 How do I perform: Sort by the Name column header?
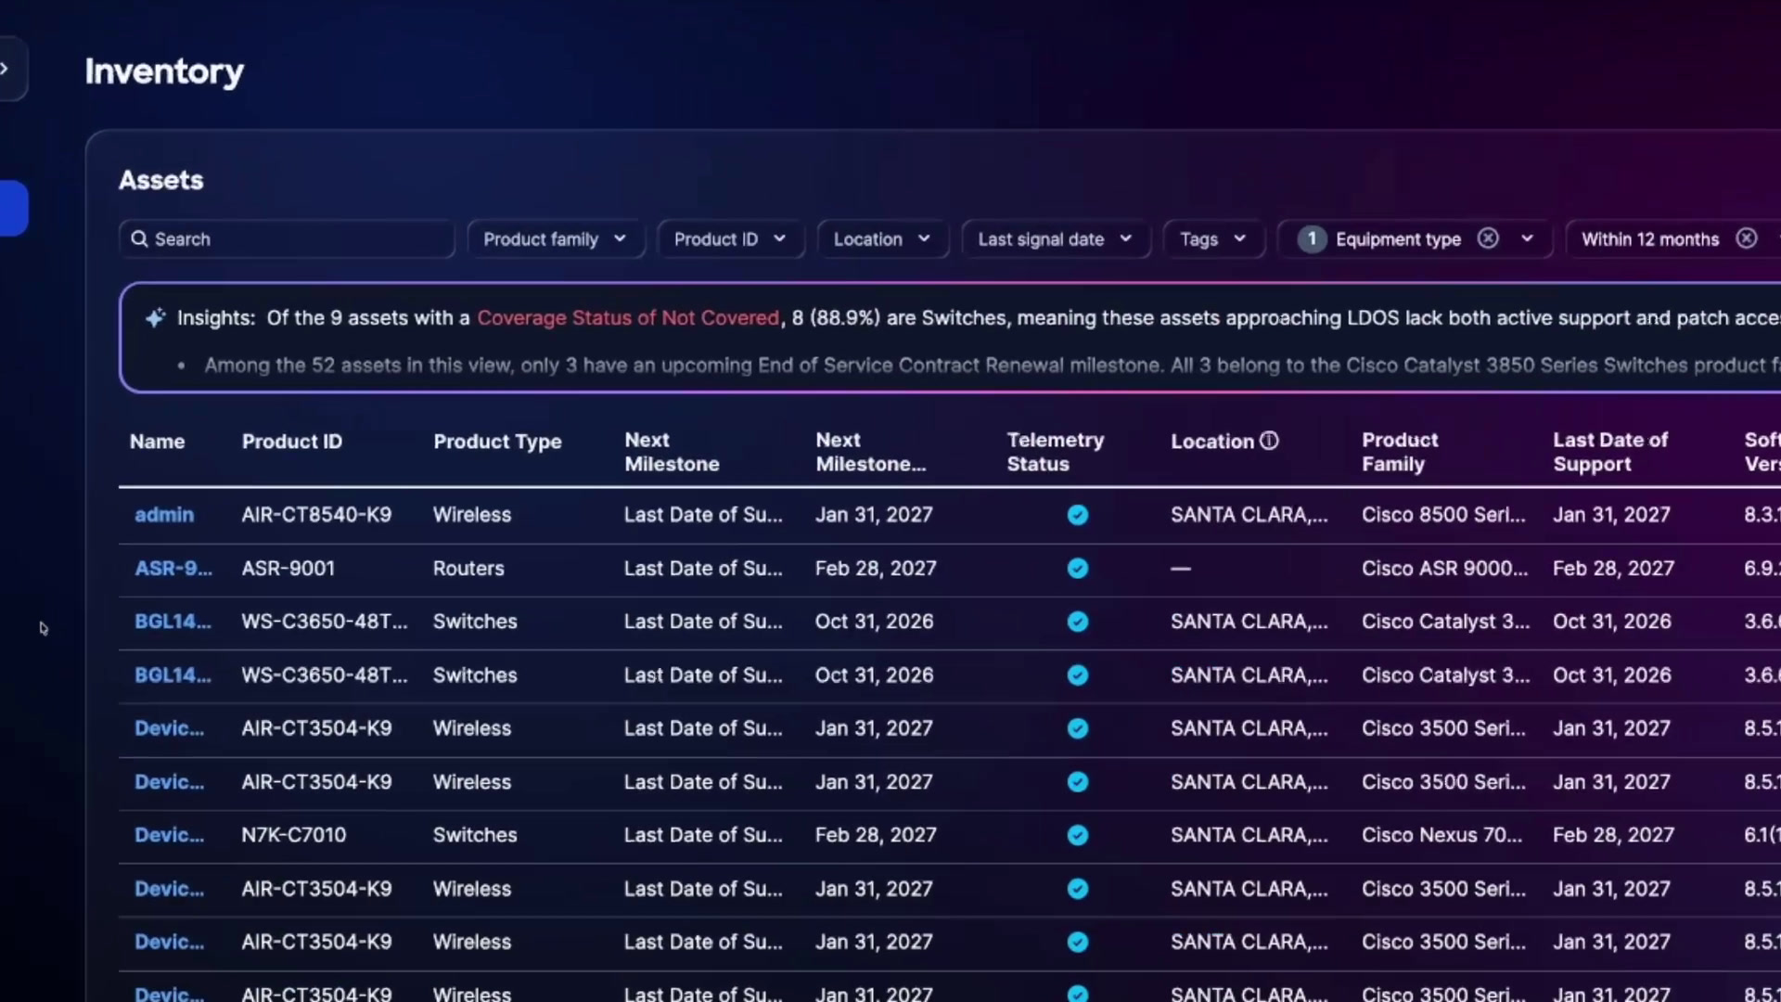coord(157,442)
